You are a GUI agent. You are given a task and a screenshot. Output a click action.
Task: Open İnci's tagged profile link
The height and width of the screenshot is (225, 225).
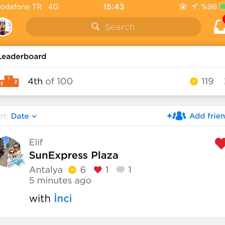click(x=63, y=198)
